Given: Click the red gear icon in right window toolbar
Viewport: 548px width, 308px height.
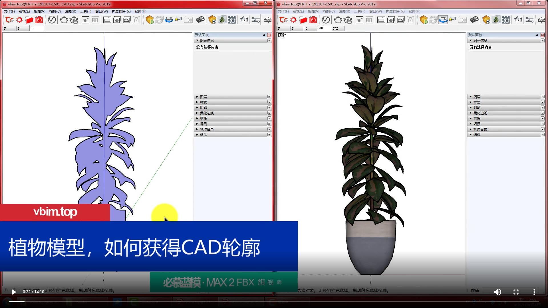Looking at the screenshot, I should point(293,20).
